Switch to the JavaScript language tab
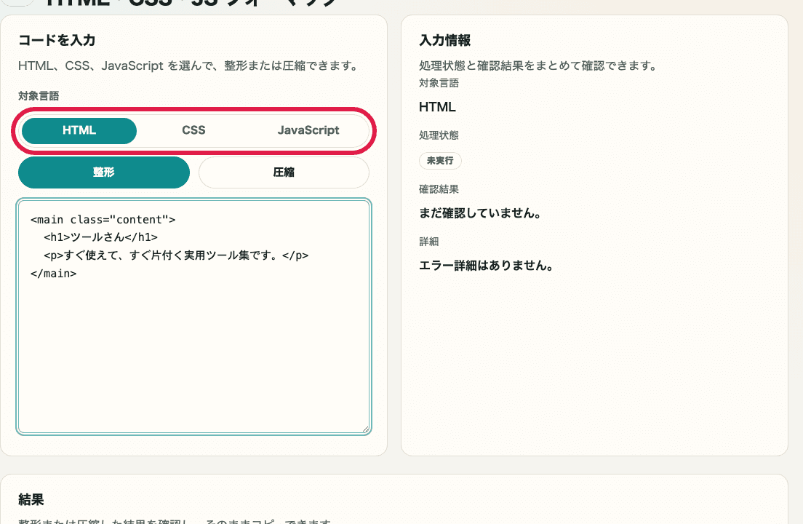803x524 pixels. (x=308, y=130)
